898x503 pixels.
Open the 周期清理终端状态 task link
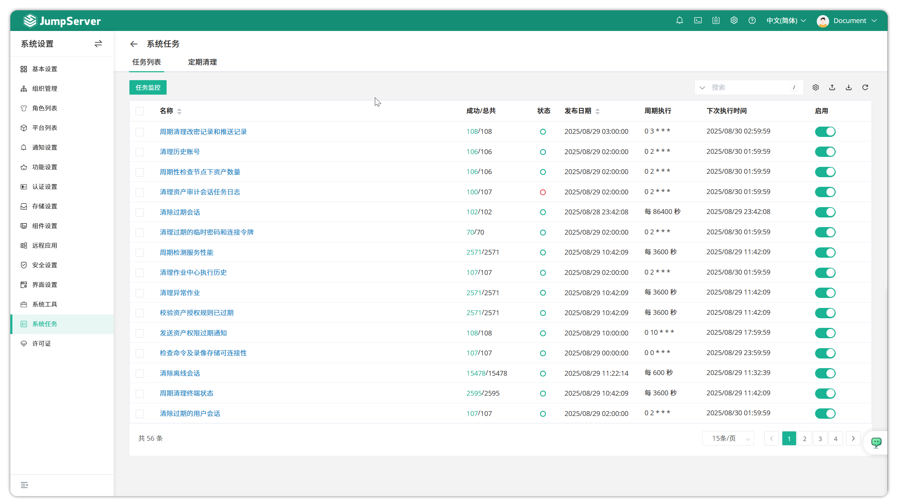click(187, 393)
